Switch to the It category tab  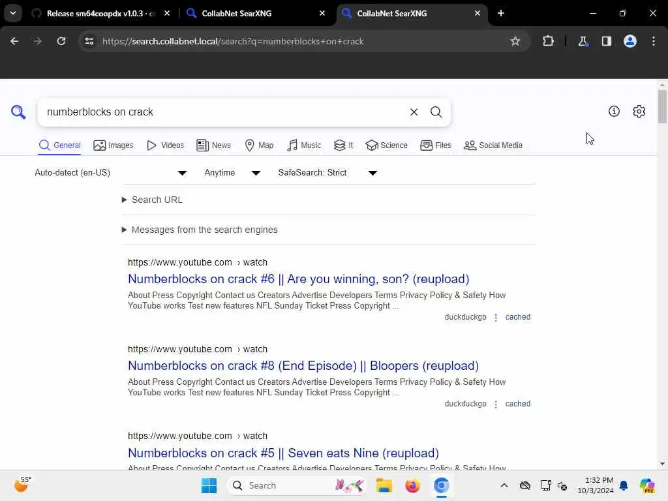[x=343, y=145]
